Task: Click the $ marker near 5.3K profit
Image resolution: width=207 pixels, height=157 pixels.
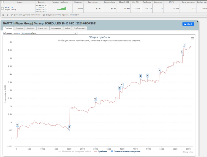Action: click(182, 52)
